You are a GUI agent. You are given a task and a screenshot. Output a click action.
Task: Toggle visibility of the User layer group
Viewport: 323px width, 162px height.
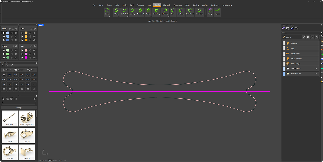coord(34,46)
